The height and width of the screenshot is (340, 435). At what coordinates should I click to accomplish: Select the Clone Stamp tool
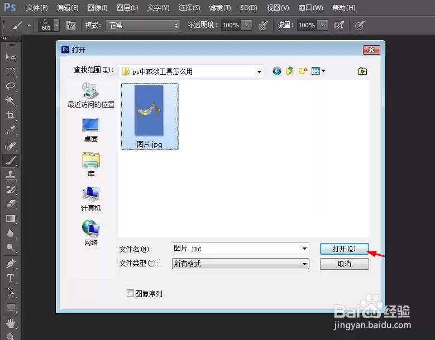tap(11, 175)
